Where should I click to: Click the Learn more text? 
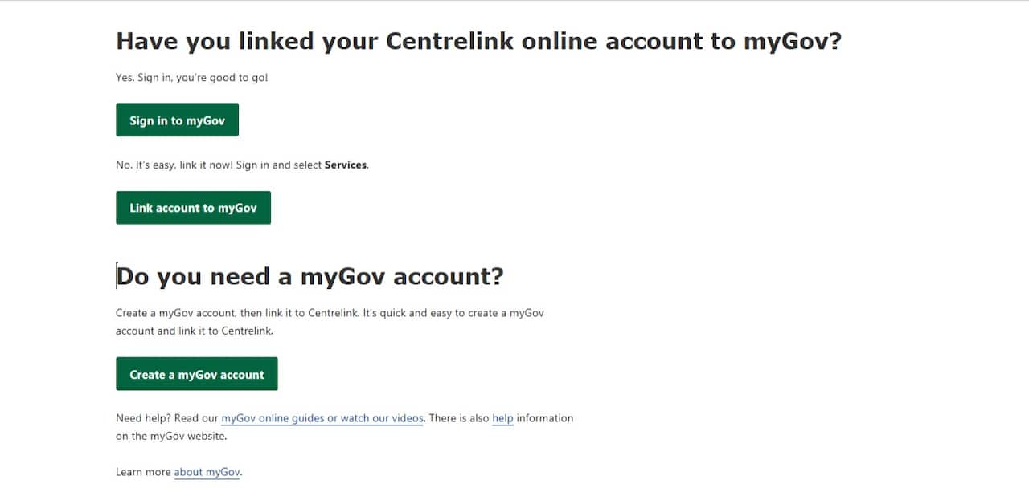click(x=143, y=472)
